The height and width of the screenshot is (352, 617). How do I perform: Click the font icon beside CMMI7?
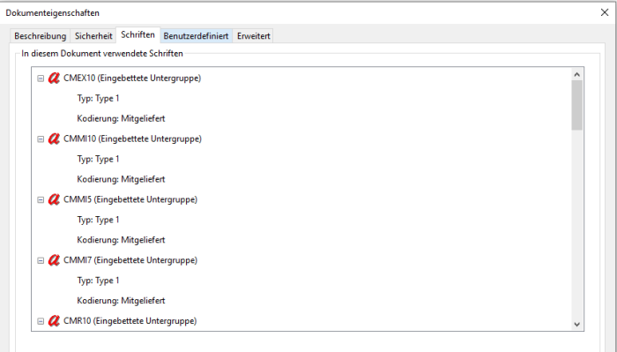click(54, 260)
